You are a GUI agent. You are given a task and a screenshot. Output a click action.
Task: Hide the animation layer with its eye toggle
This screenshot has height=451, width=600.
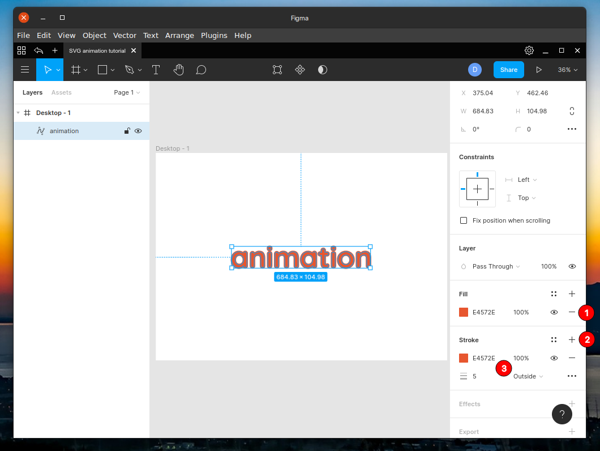[x=138, y=131]
